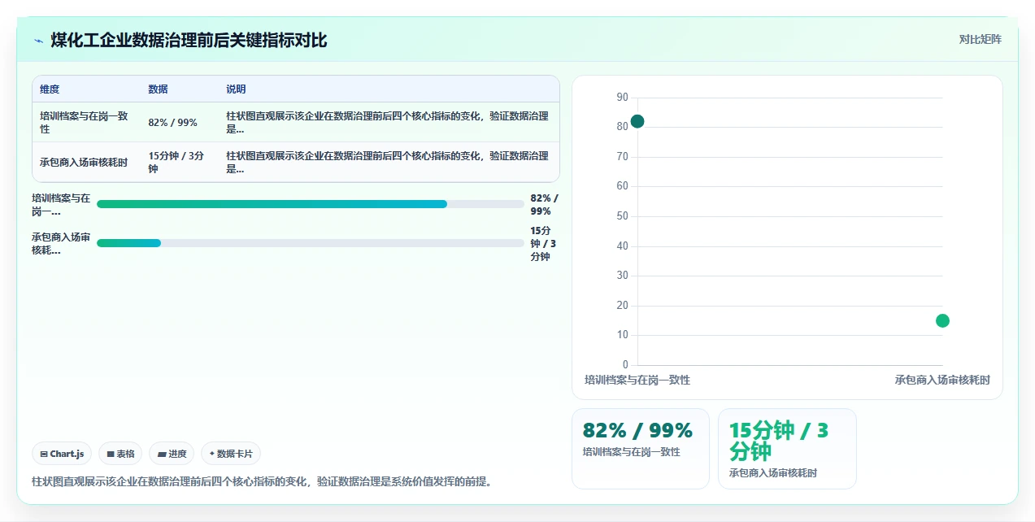Viewport: 1035px width, 522px height.
Task: Click the description cell in the 承包商入场 row
Action: (389, 163)
